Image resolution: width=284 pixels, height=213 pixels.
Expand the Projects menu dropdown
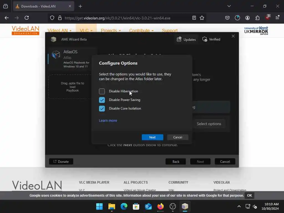tap(111, 31)
